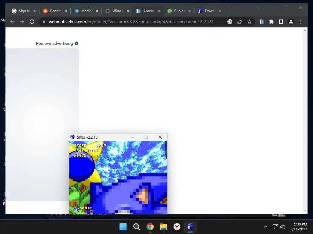This screenshot has width=313, height=234.
Task: Close the Reddit tab
Action: (x=66, y=11)
